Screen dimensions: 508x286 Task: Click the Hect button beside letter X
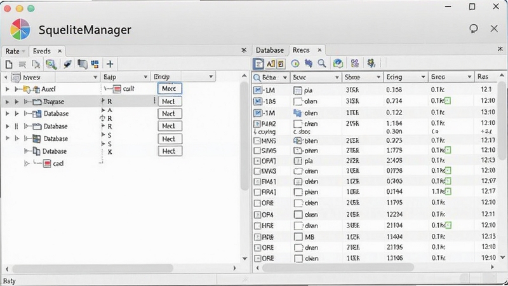click(x=170, y=151)
